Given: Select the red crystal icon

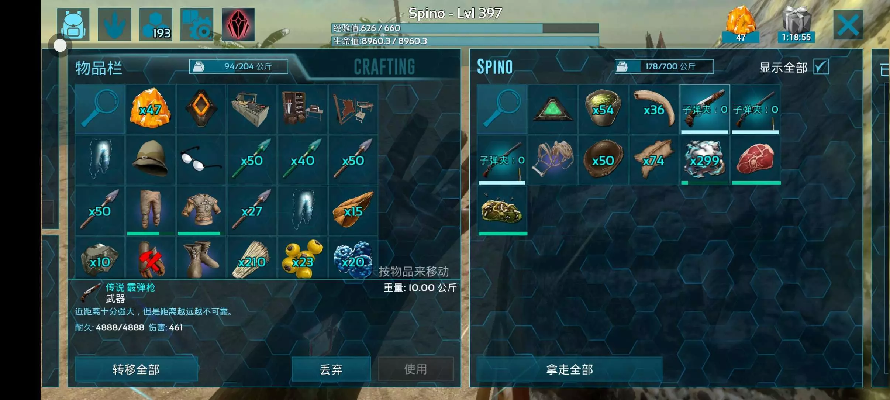Looking at the screenshot, I should pos(238,24).
